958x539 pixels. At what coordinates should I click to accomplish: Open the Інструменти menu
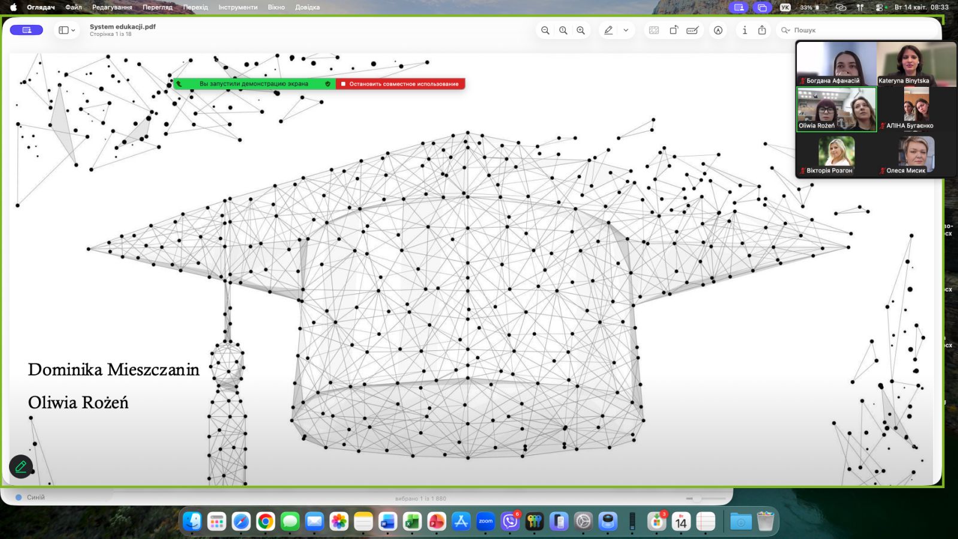tap(238, 7)
